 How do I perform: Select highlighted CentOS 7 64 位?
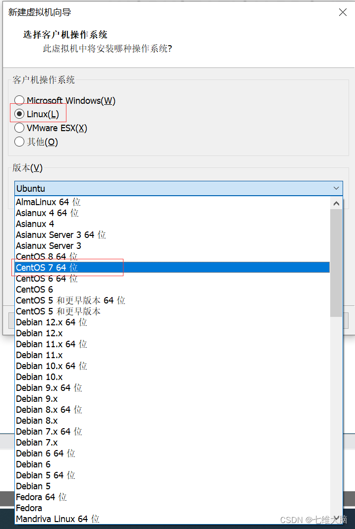pos(173,268)
